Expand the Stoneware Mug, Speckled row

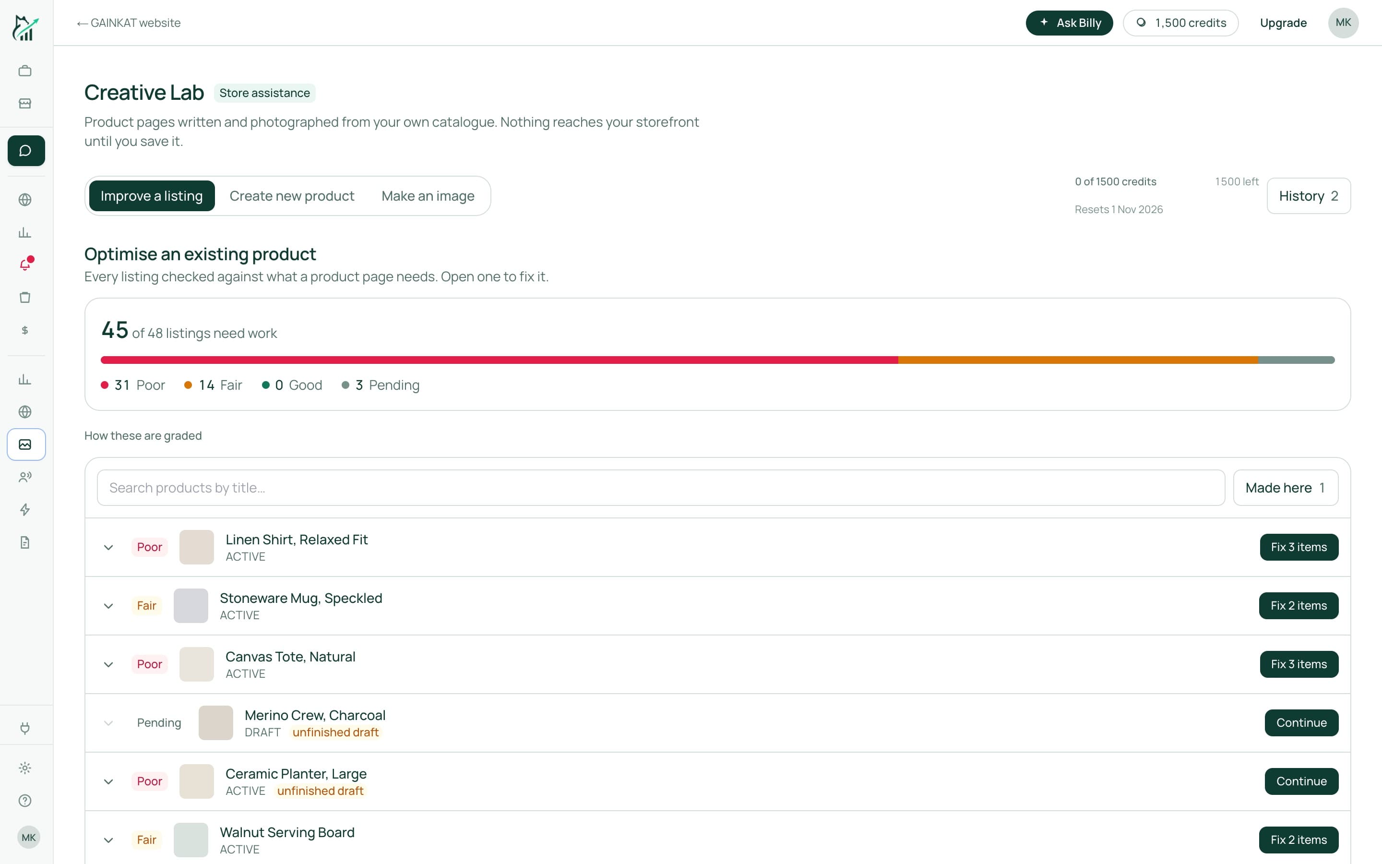[108, 606]
